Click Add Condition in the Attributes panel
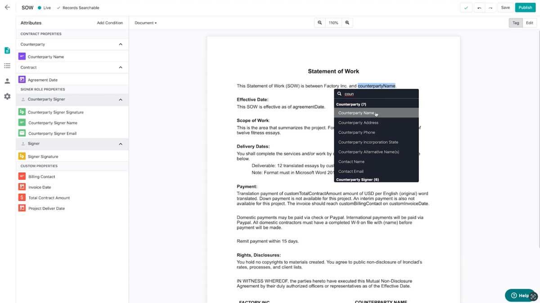 click(110, 22)
